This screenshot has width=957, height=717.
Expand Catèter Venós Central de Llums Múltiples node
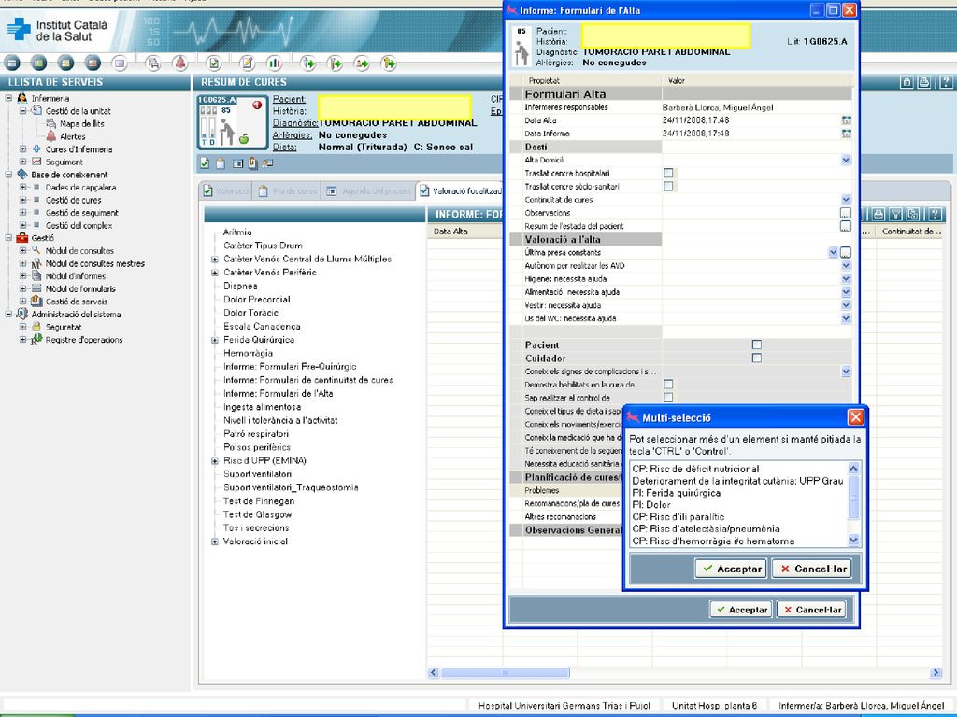[215, 260]
